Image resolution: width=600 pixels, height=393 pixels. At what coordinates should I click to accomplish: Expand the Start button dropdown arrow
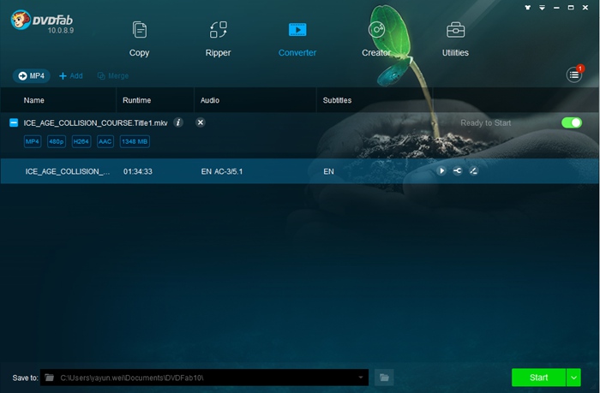tap(573, 378)
